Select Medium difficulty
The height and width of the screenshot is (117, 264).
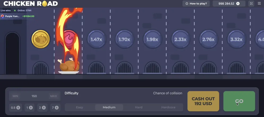pyautogui.click(x=109, y=107)
